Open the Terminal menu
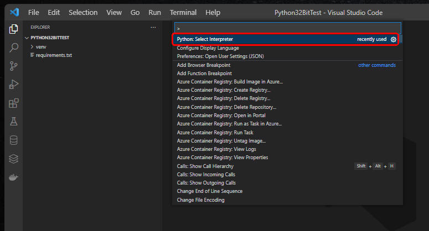 (183, 13)
